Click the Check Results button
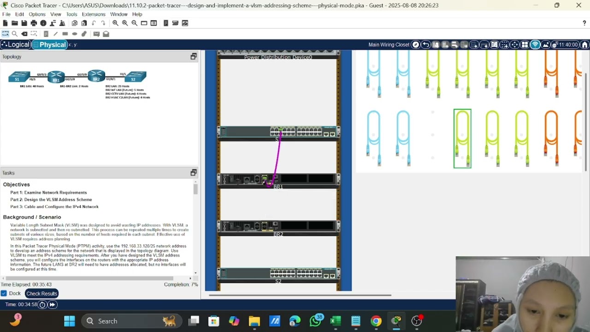The image size is (590, 332). pyautogui.click(x=41, y=293)
